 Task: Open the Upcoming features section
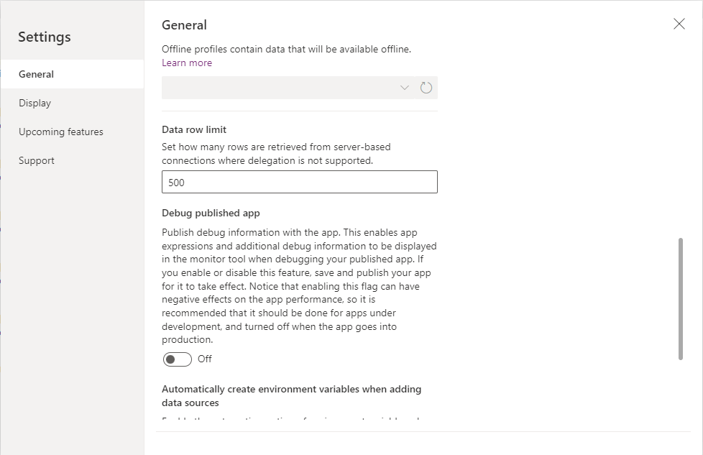point(60,132)
